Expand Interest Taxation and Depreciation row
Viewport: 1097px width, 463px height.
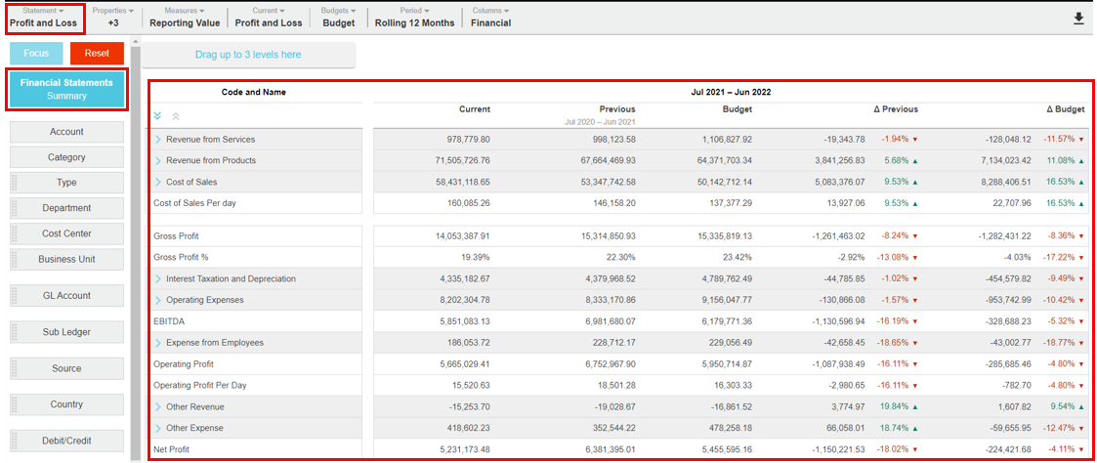pos(158,278)
